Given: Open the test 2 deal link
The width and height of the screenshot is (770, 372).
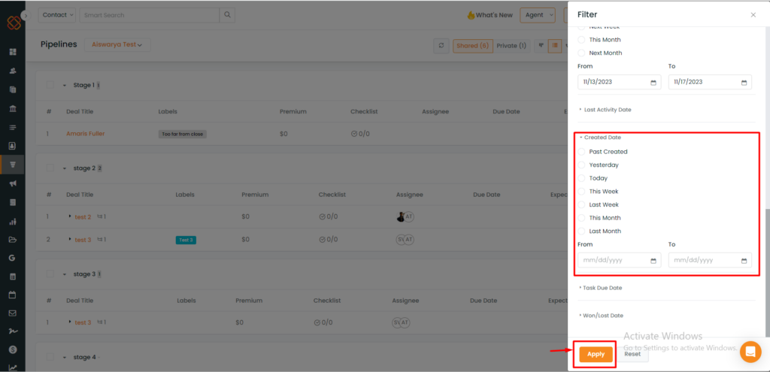Looking at the screenshot, I should [x=83, y=217].
